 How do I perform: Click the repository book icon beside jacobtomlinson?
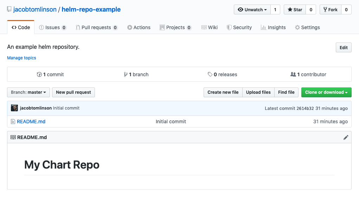(9, 9)
